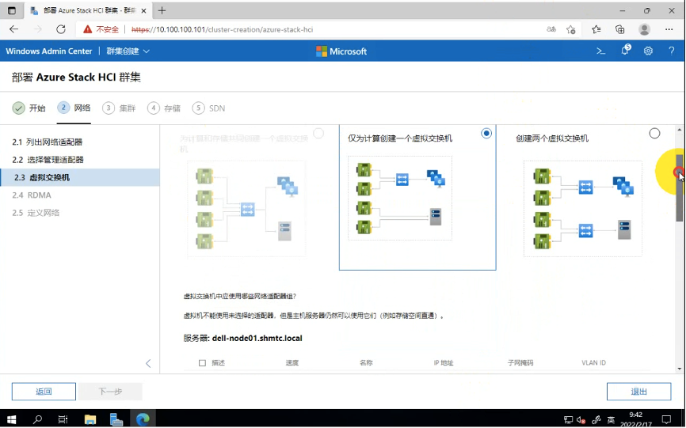Sort by IP 地址 column header
The height and width of the screenshot is (428, 686).
tap(443, 363)
